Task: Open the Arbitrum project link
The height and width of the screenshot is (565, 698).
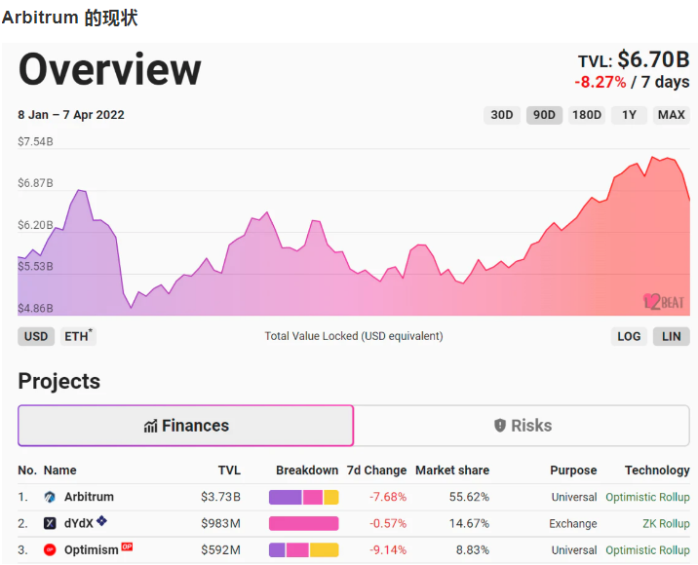Action: click(x=89, y=497)
